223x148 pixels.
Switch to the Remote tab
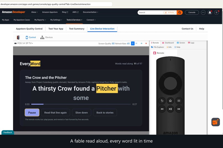coord(155,43)
